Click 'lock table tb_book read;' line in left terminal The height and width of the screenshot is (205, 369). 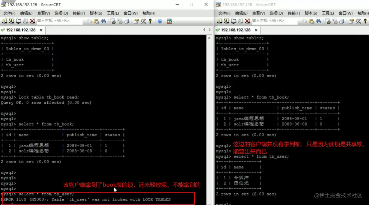pyautogui.click(x=49, y=97)
